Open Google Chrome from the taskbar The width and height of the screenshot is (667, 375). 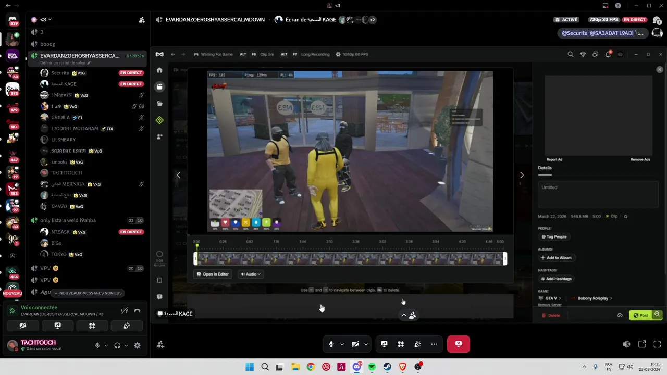click(311, 367)
